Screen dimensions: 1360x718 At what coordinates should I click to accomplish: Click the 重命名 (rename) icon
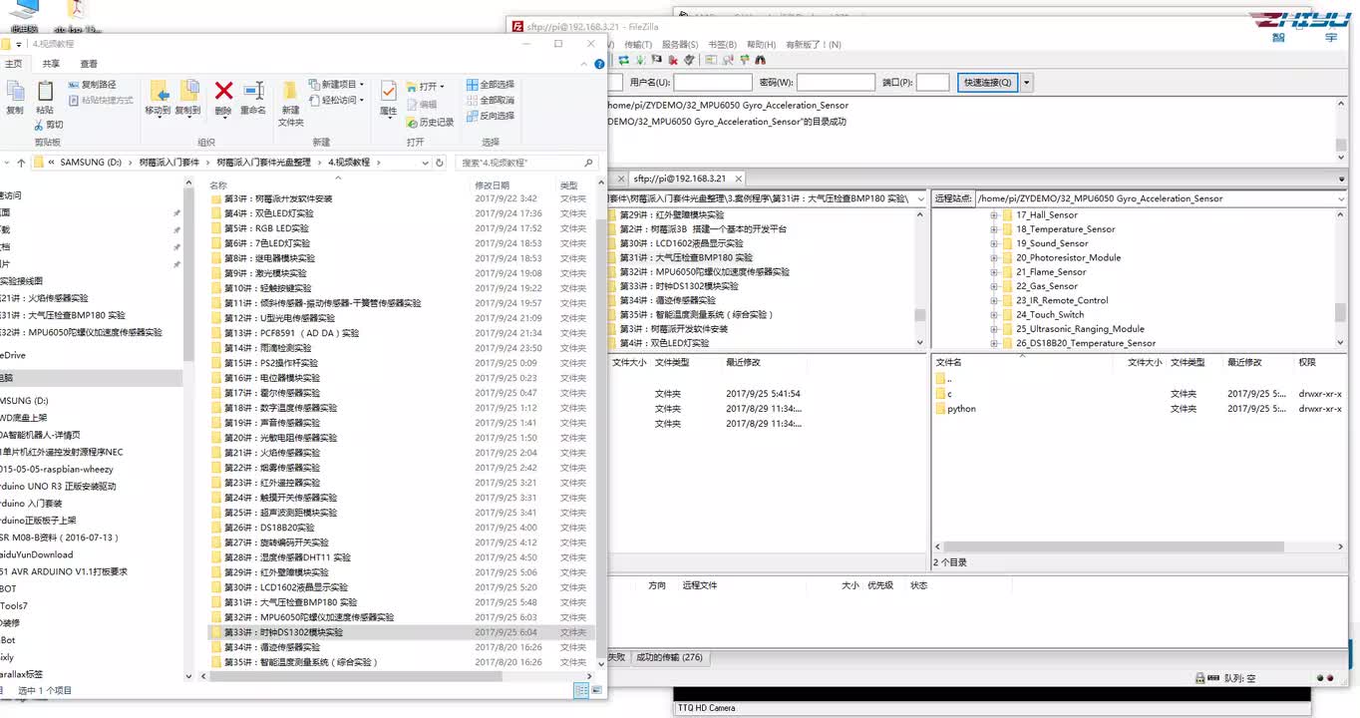point(253,91)
